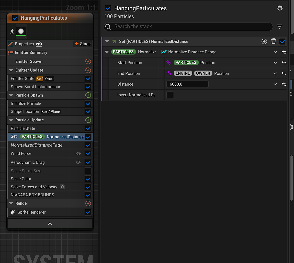This screenshot has height=263, width=294.
Task: Click the Solve Forces and Velocity refresh icon
Action: click(x=62, y=187)
